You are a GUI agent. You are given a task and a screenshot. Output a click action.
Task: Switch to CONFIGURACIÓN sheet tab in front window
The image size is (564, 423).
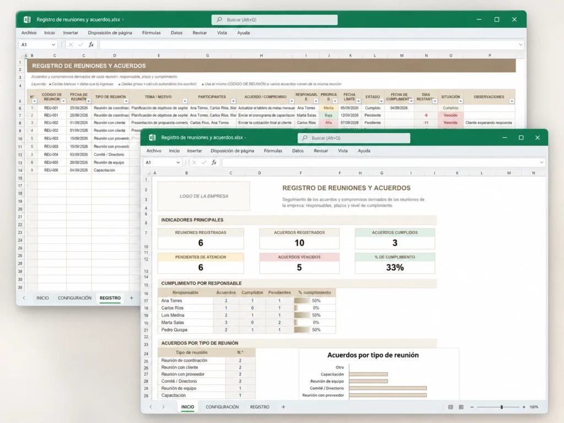[223, 407]
